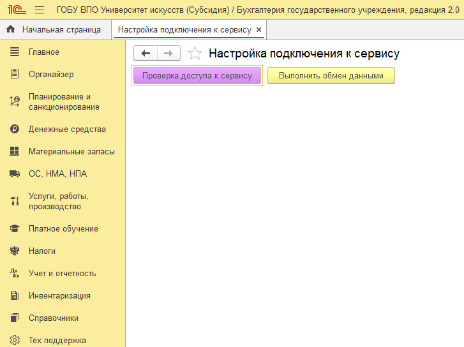The height and width of the screenshot is (347, 464).
Task: Click the Органайзер clipboard icon
Action: pyautogui.click(x=15, y=74)
